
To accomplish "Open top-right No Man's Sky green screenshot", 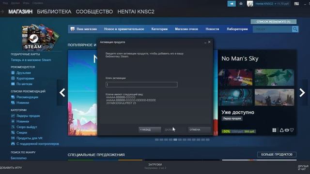I will [275, 77].
